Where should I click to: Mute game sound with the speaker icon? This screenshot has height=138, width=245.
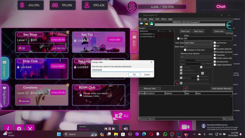[126, 129]
